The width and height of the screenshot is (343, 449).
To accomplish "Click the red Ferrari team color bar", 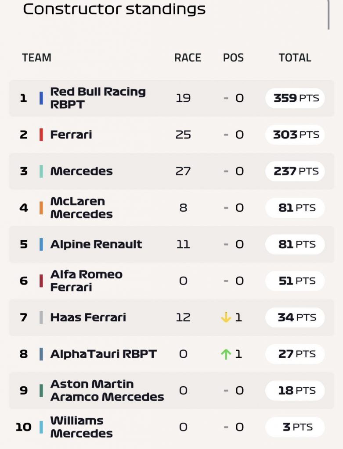I will (x=41, y=135).
